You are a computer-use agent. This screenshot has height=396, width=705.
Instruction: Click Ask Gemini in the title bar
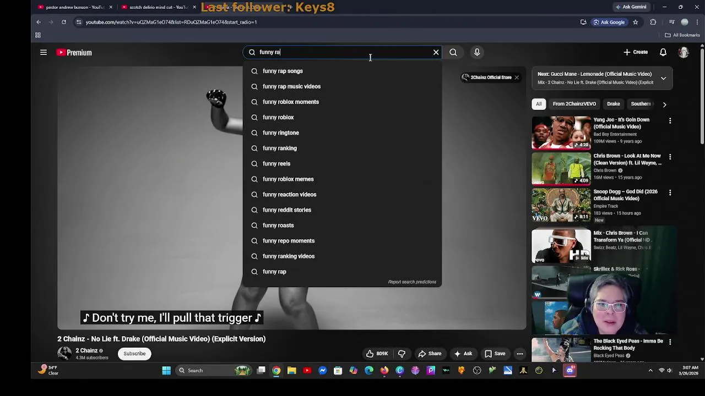coord(631,7)
